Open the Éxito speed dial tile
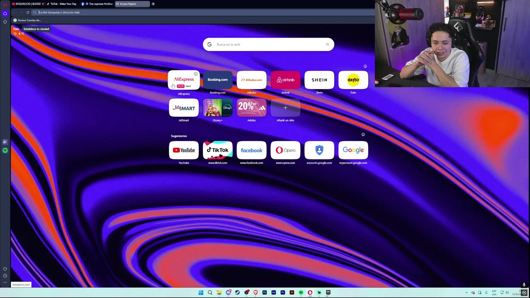 pyautogui.click(x=353, y=80)
